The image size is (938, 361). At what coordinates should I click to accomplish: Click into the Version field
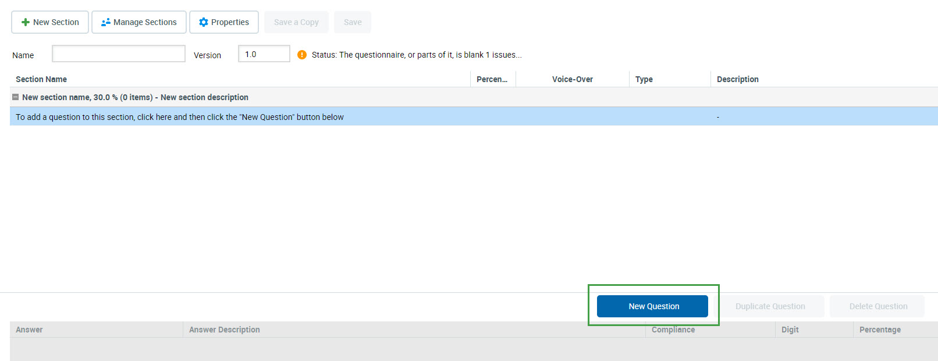pos(264,54)
